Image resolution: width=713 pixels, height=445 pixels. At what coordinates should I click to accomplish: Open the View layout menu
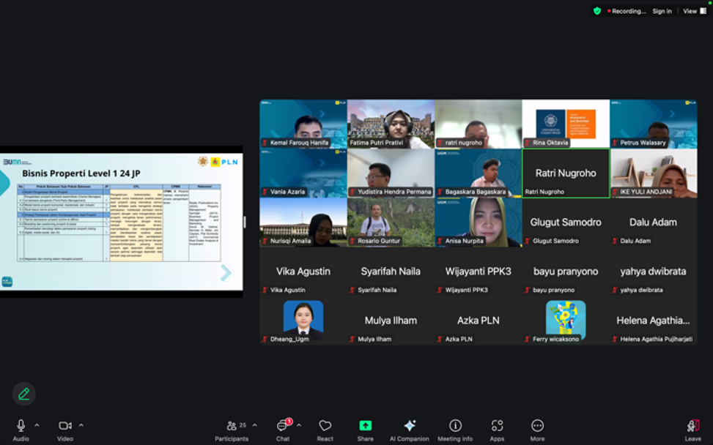694,11
